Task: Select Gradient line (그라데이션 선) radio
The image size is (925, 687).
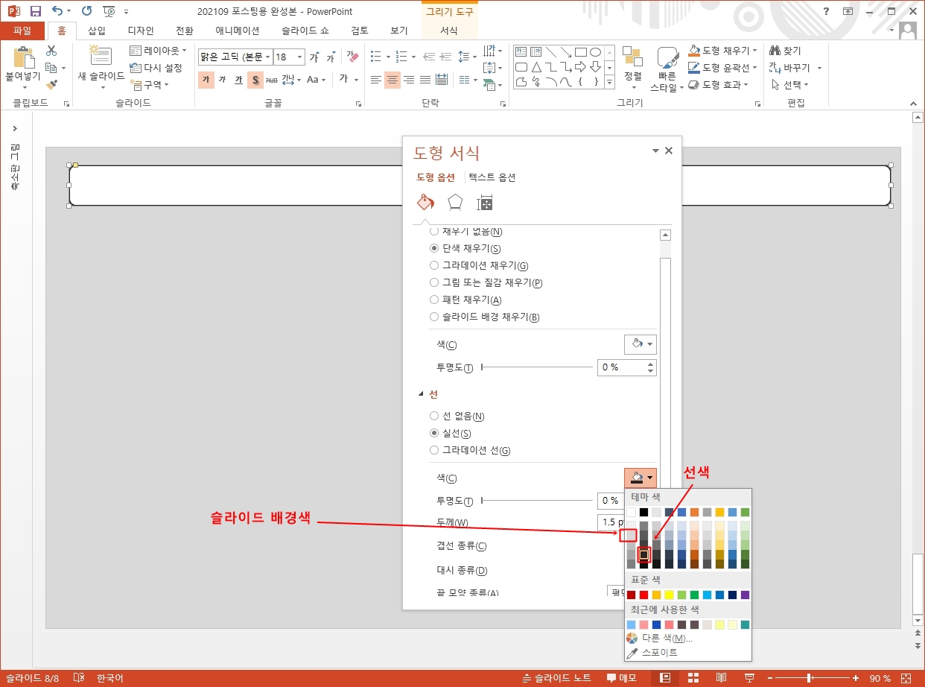Action: click(x=434, y=450)
